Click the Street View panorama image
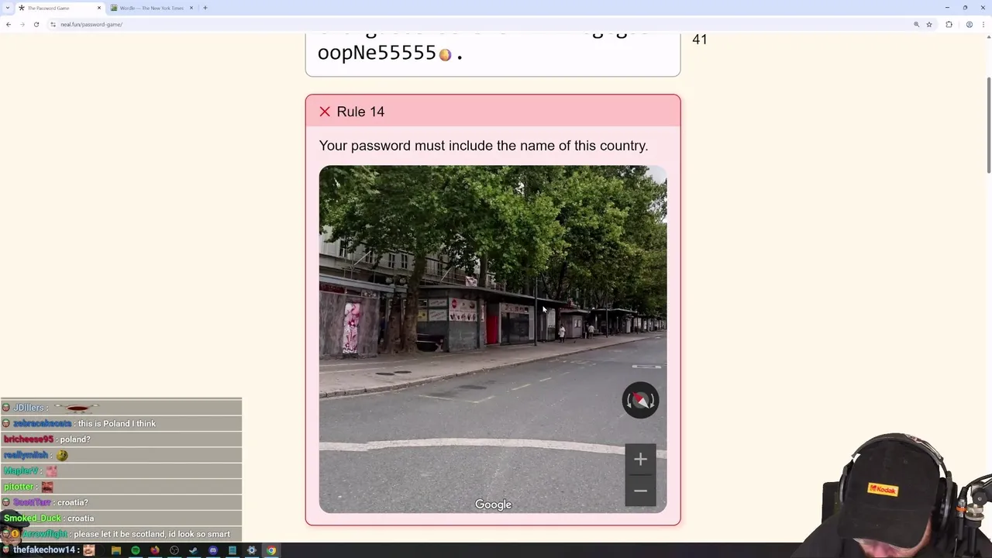 pyautogui.click(x=493, y=339)
